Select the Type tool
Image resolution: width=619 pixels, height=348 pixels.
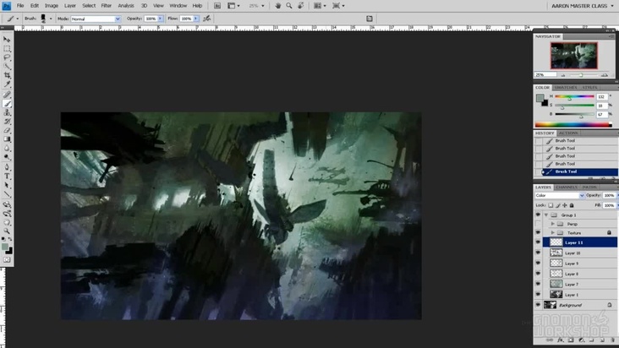tap(8, 177)
